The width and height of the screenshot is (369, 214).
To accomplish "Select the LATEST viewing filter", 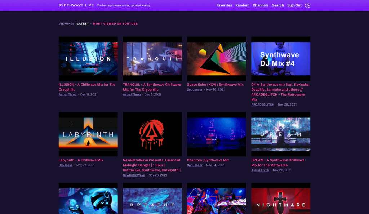I will pyautogui.click(x=83, y=24).
